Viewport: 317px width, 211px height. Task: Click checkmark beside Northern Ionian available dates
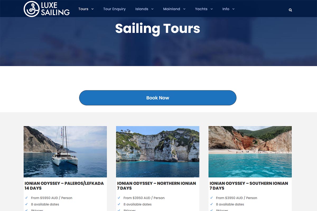click(x=119, y=204)
